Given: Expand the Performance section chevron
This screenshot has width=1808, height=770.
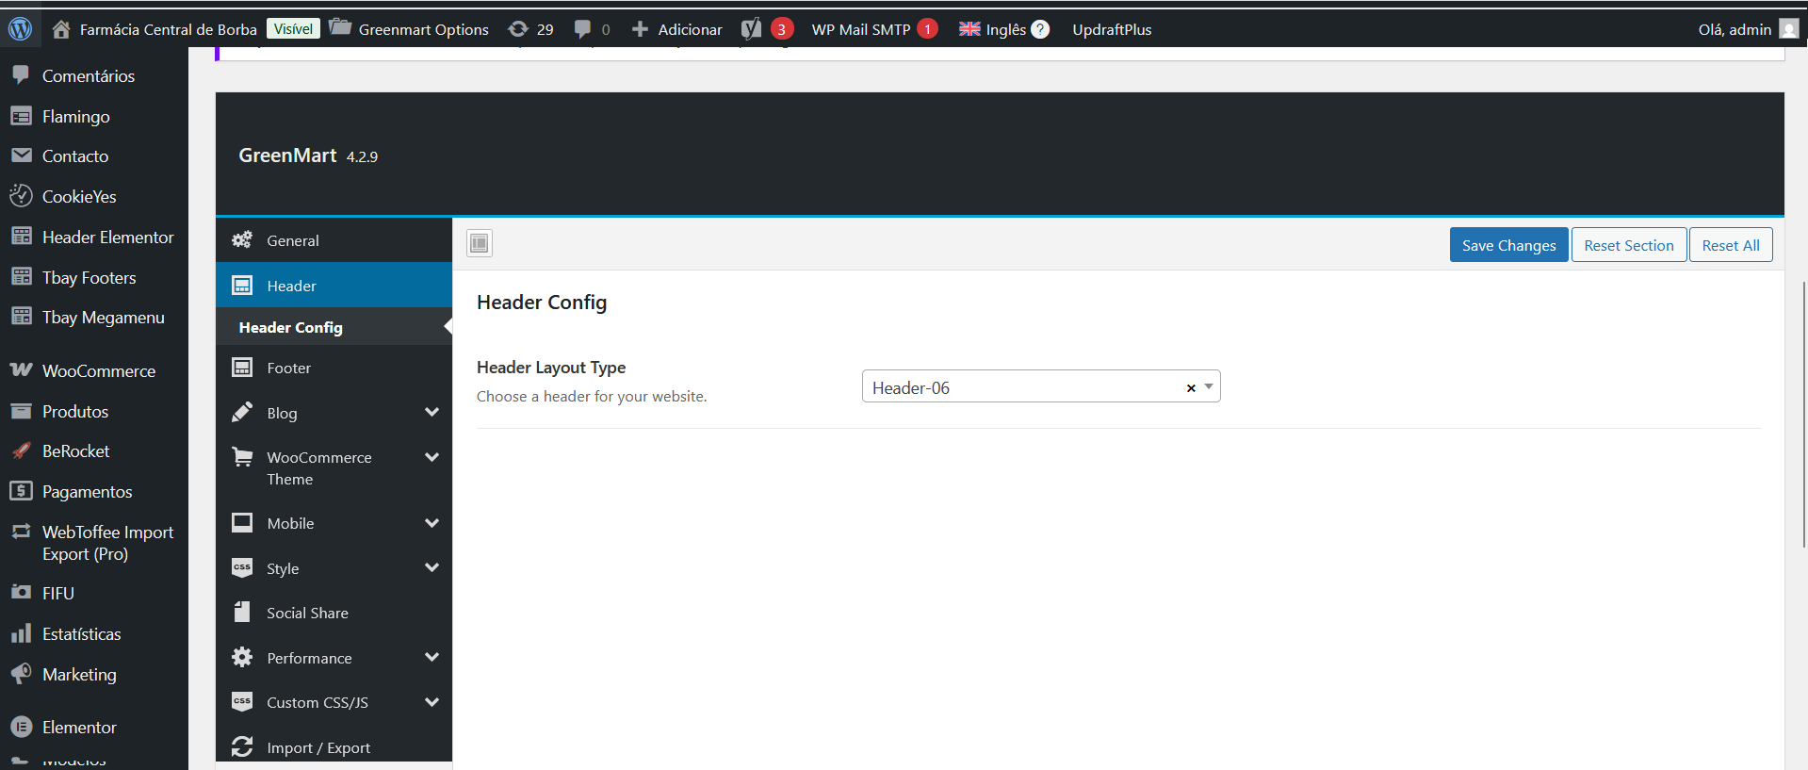Looking at the screenshot, I should click(432, 657).
